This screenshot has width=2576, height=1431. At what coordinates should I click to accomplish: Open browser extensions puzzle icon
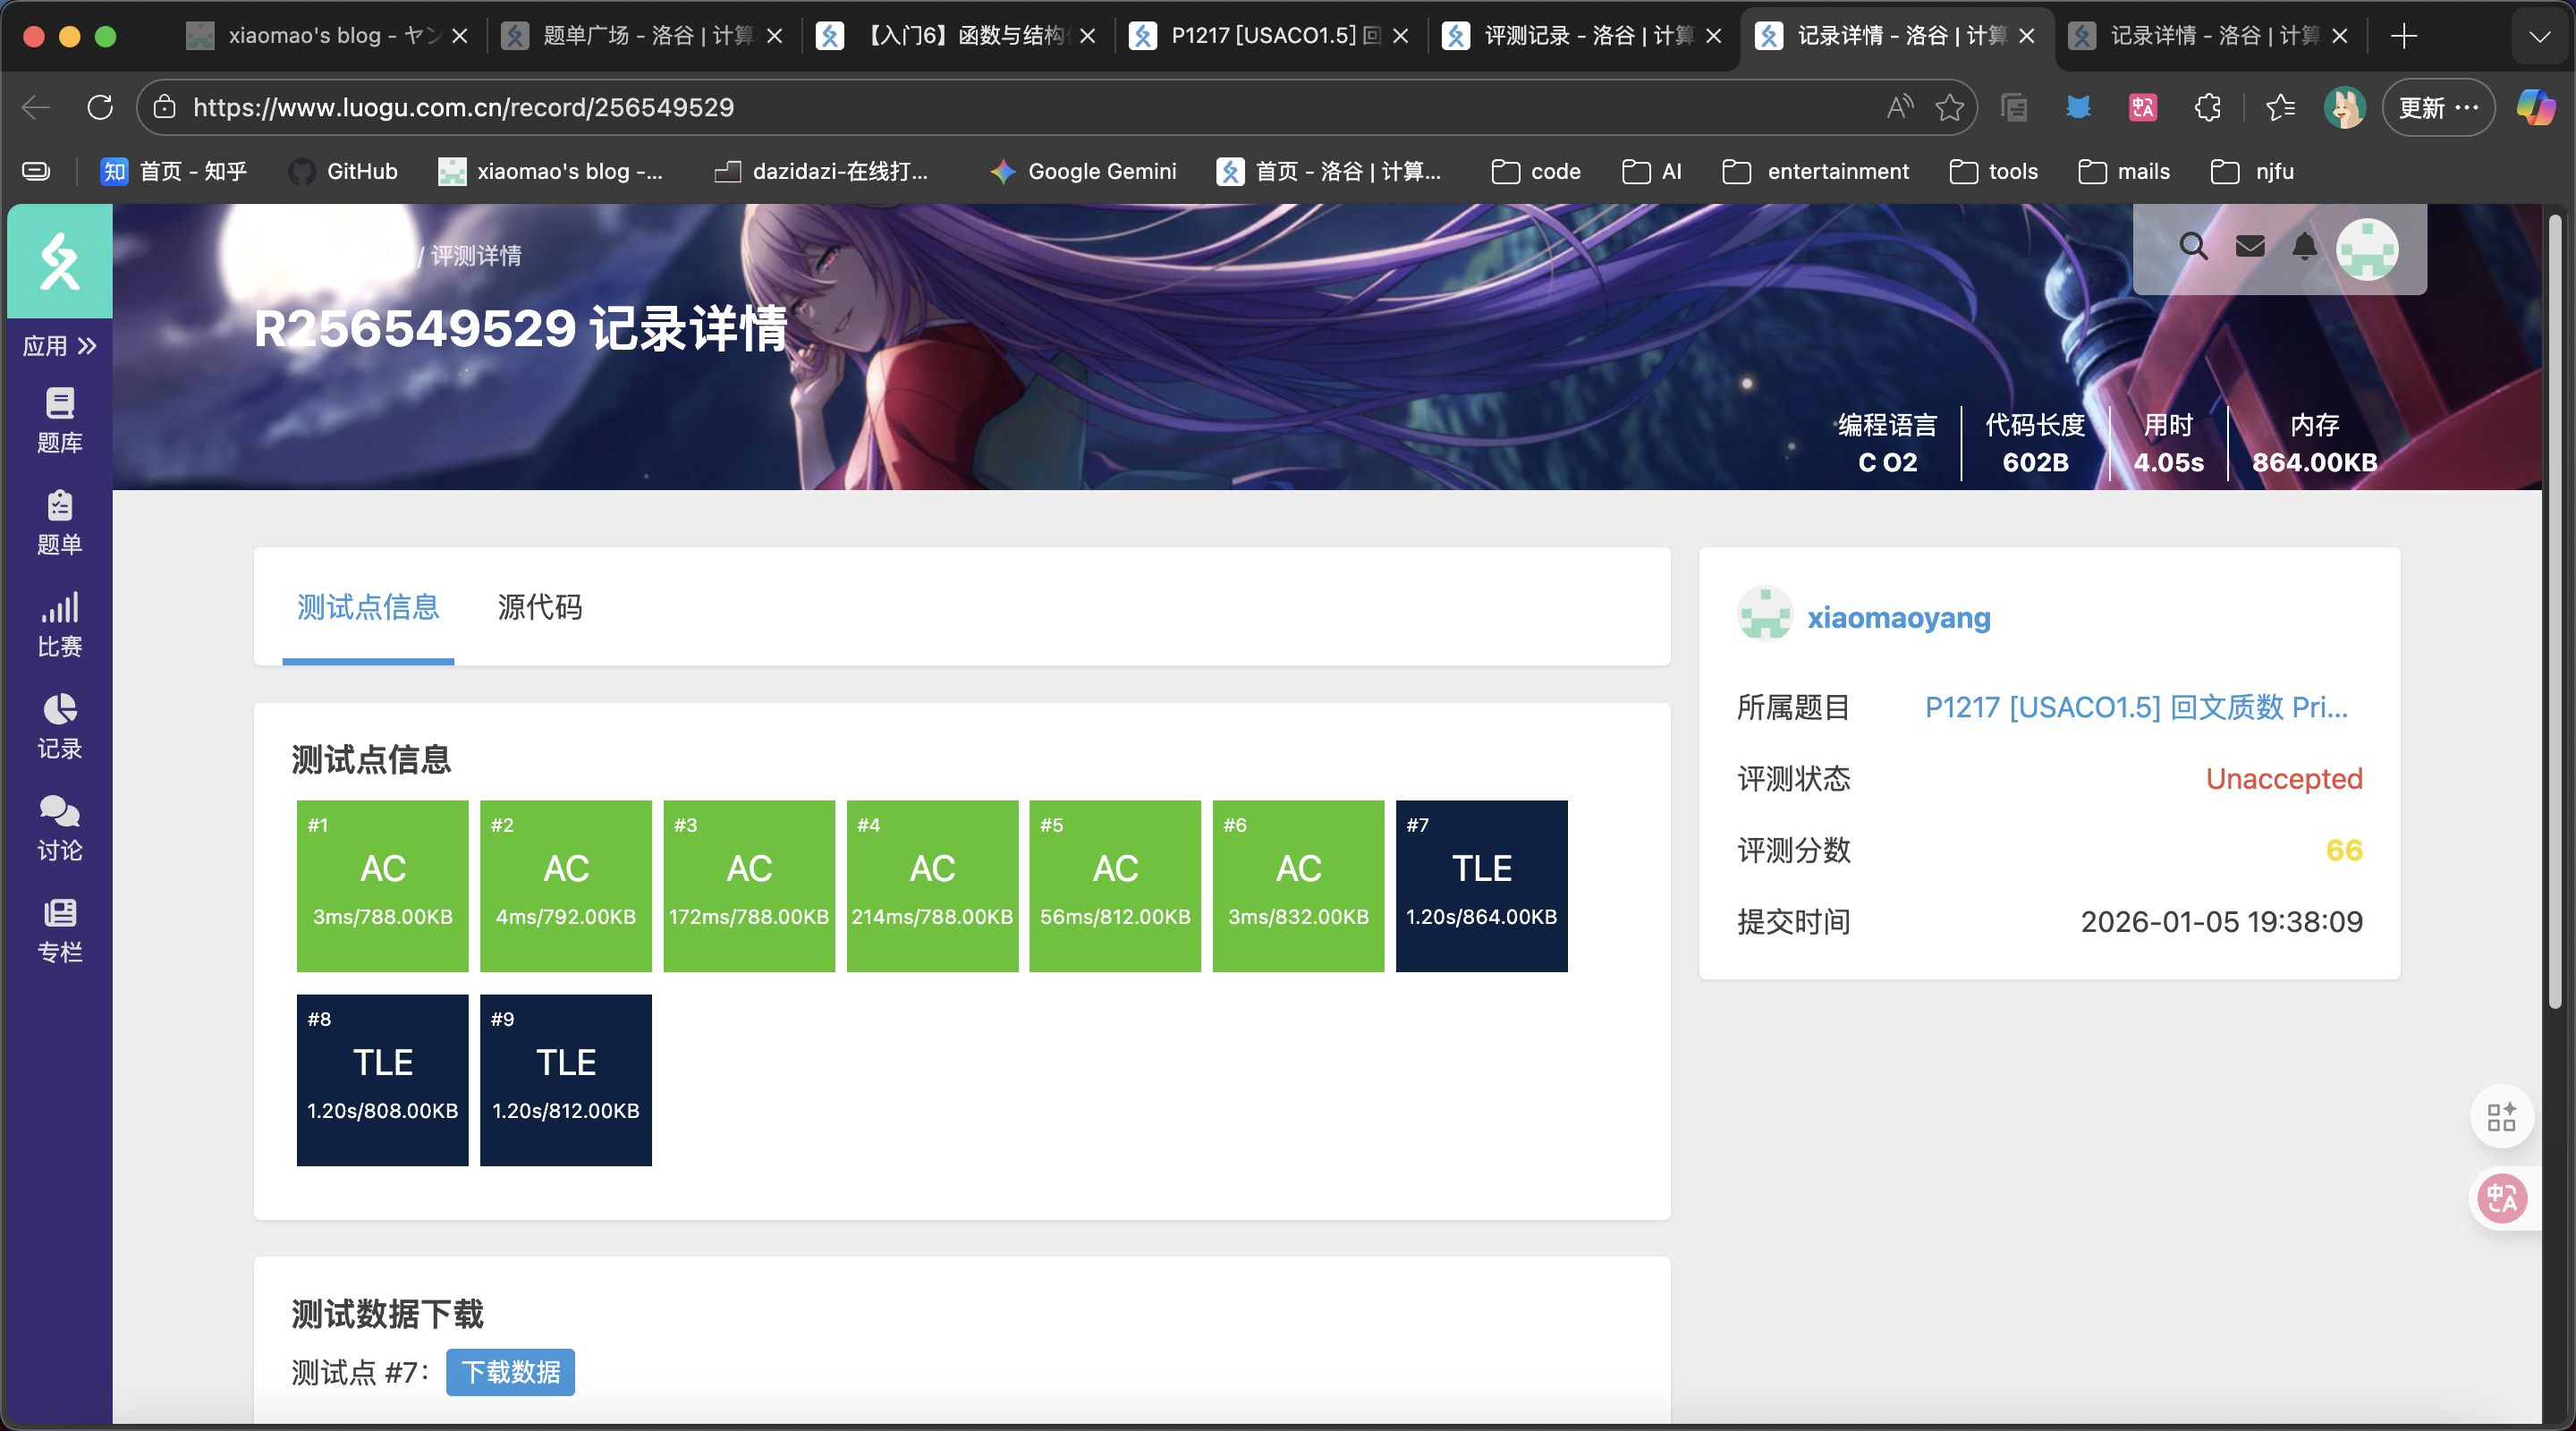(2207, 107)
